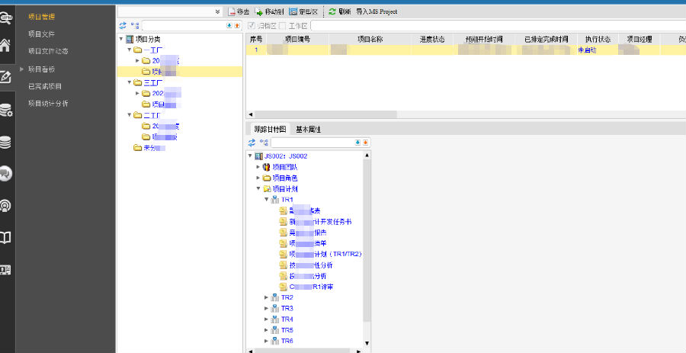This screenshot has height=353, width=686.
Task: Click the tree structure icon above the gantt tree
Action: click(x=264, y=143)
